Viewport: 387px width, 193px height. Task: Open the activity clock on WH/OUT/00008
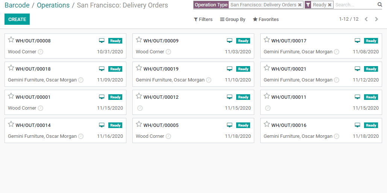click(x=41, y=52)
